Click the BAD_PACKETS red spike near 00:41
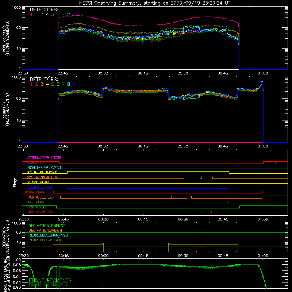 [x=212, y=212]
